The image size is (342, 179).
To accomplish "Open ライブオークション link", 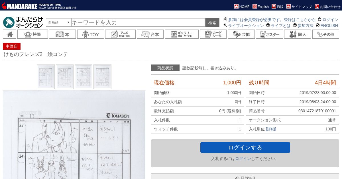I will point(244,26).
